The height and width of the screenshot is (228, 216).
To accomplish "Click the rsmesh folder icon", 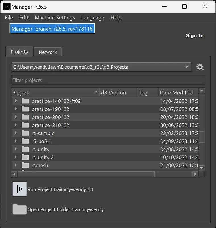I will pyautogui.click(x=26, y=165).
